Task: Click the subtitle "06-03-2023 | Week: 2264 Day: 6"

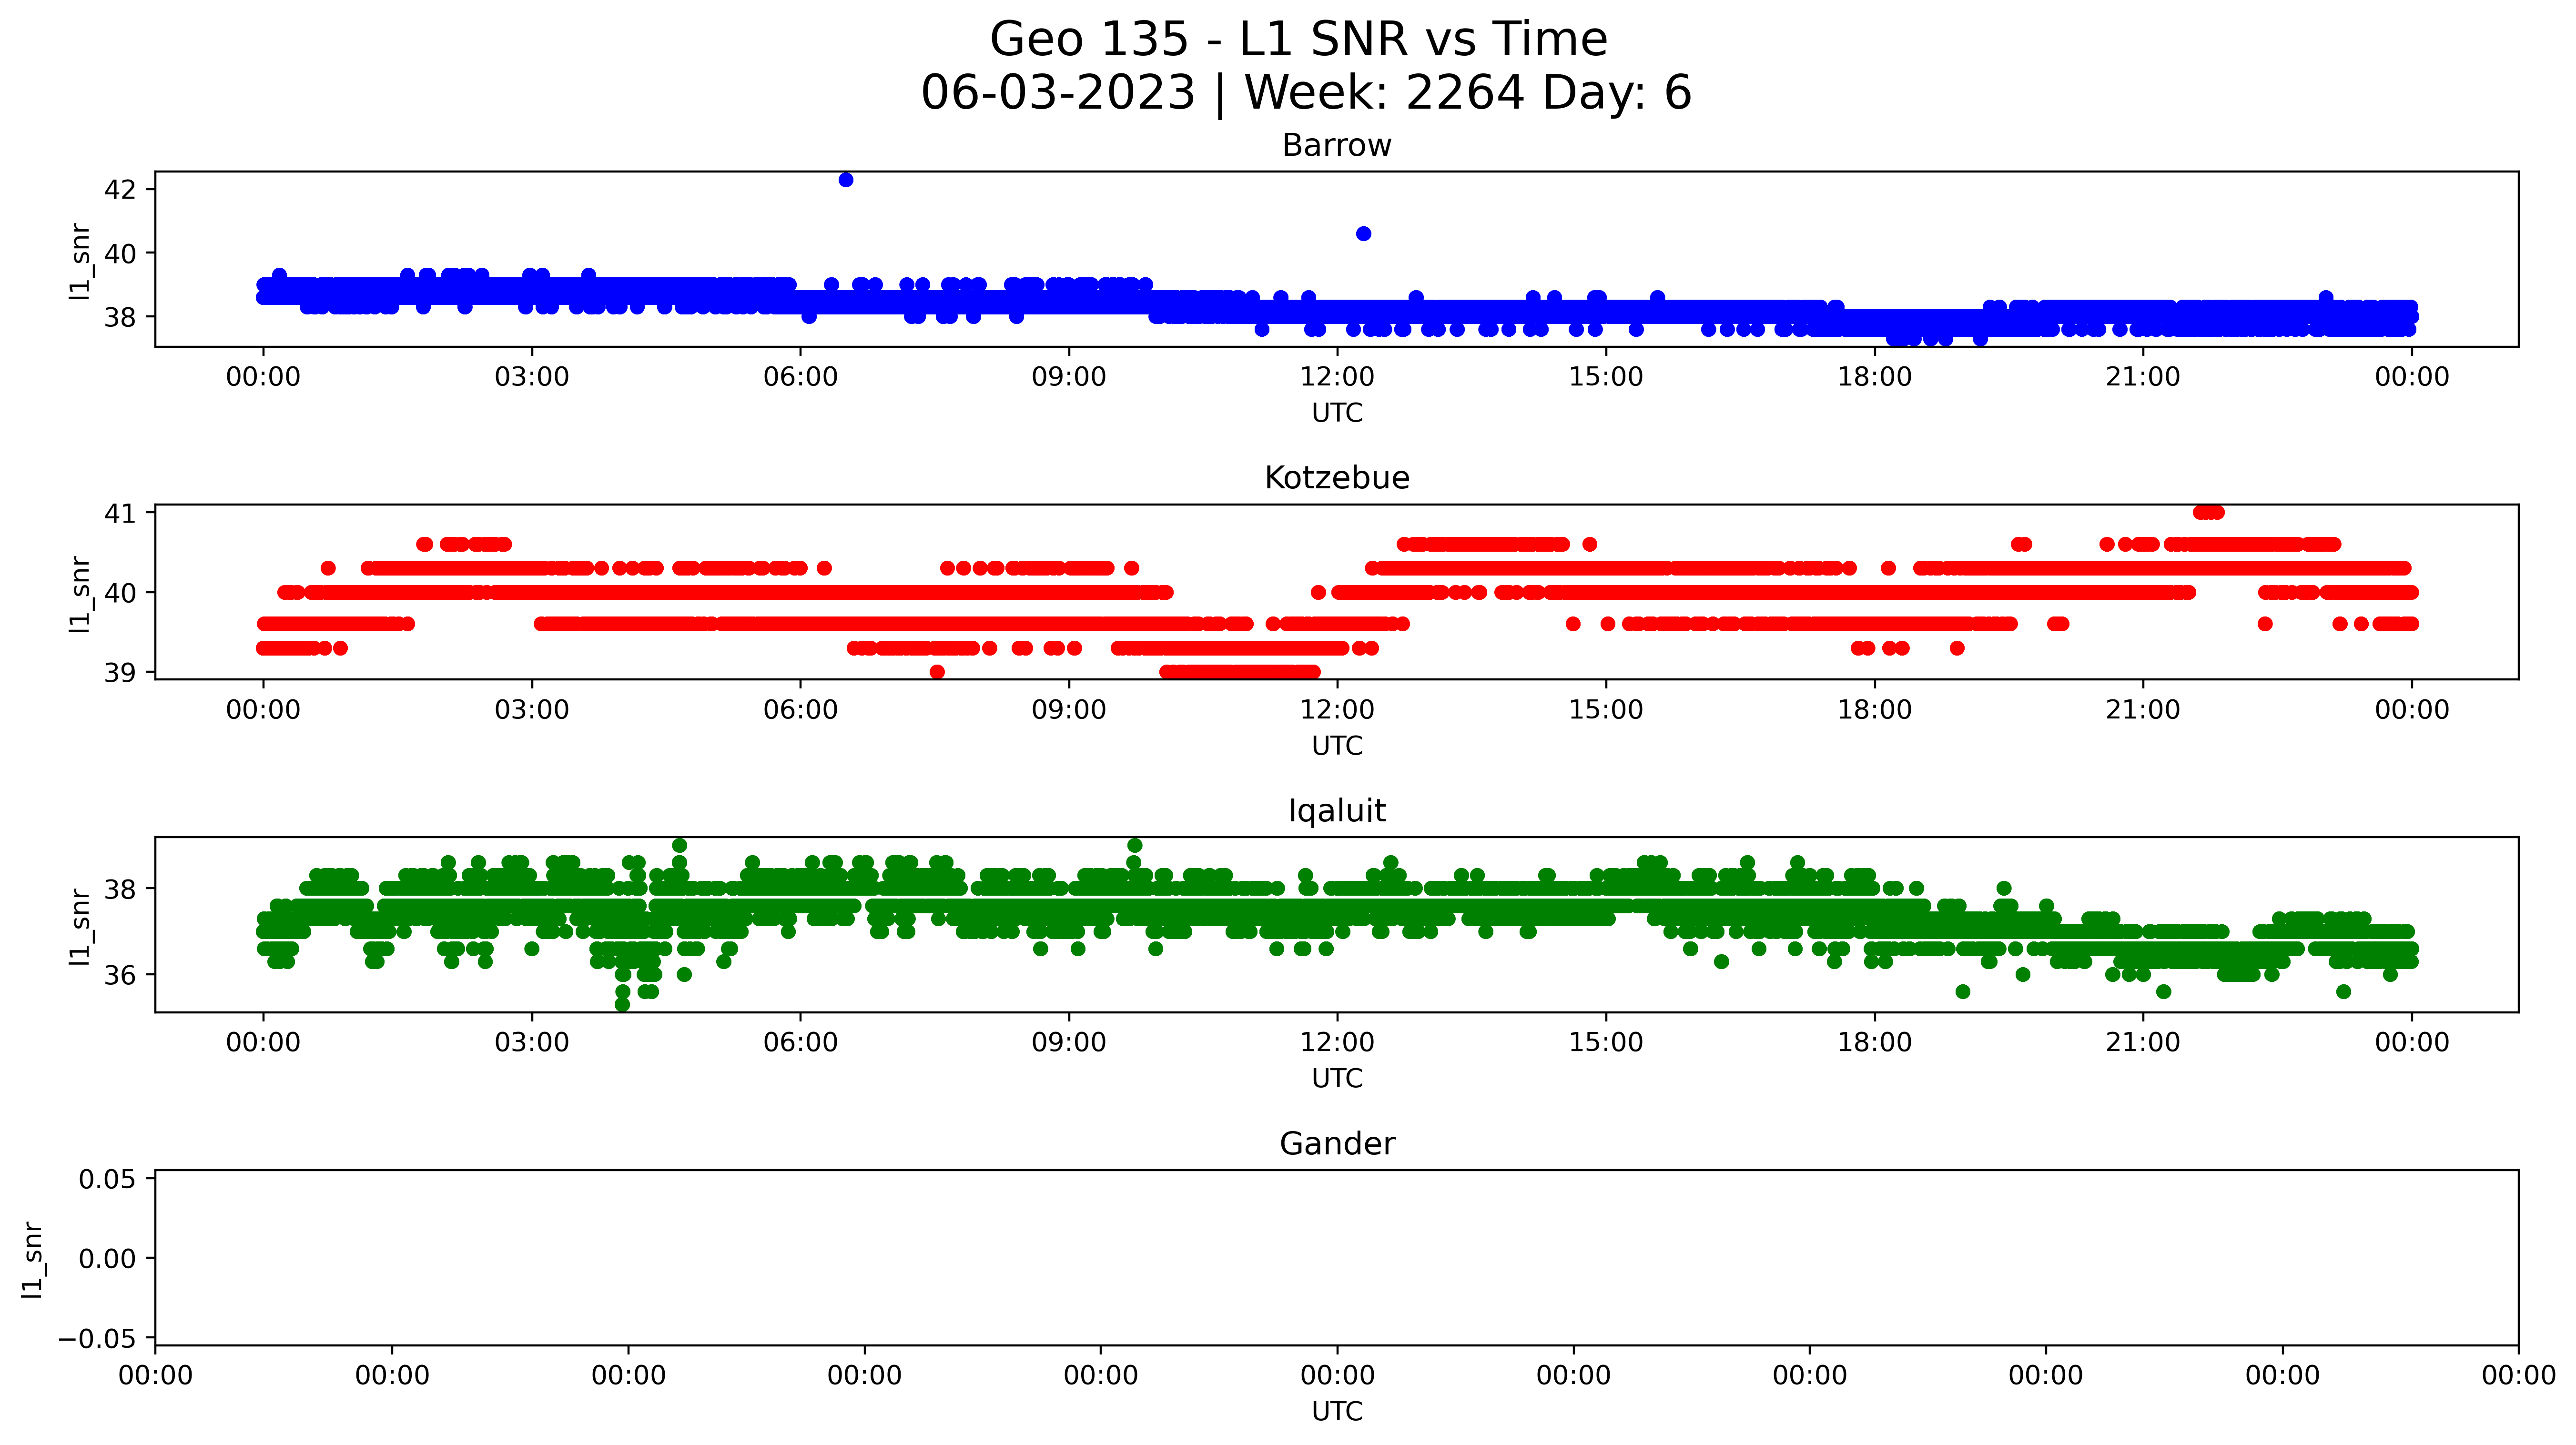Action: pos(1306,93)
